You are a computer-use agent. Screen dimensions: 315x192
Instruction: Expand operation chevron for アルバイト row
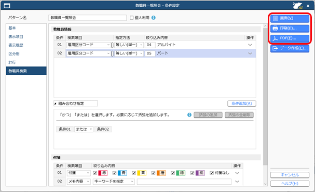click(x=250, y=45)
